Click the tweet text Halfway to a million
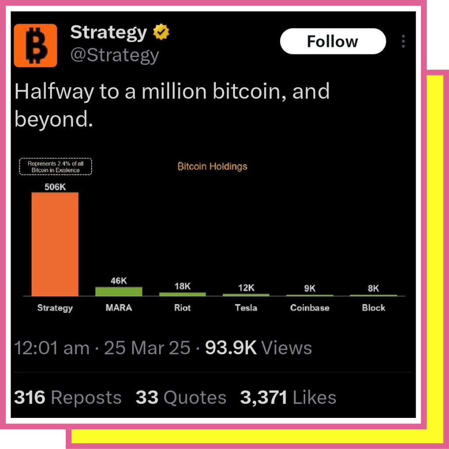 [x=172, y=105]
